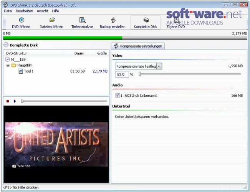Click the 1,990 MB video size value
The image size is (250, 192).
[235, 66]
